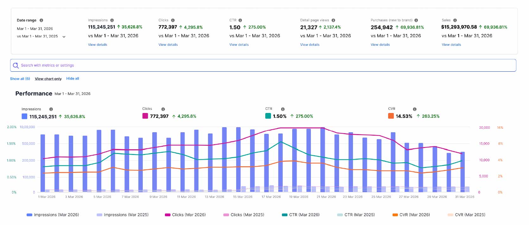Click the $15,293,970.58 sales value
This screenshot has width=529, height=225.
[459, 27]
